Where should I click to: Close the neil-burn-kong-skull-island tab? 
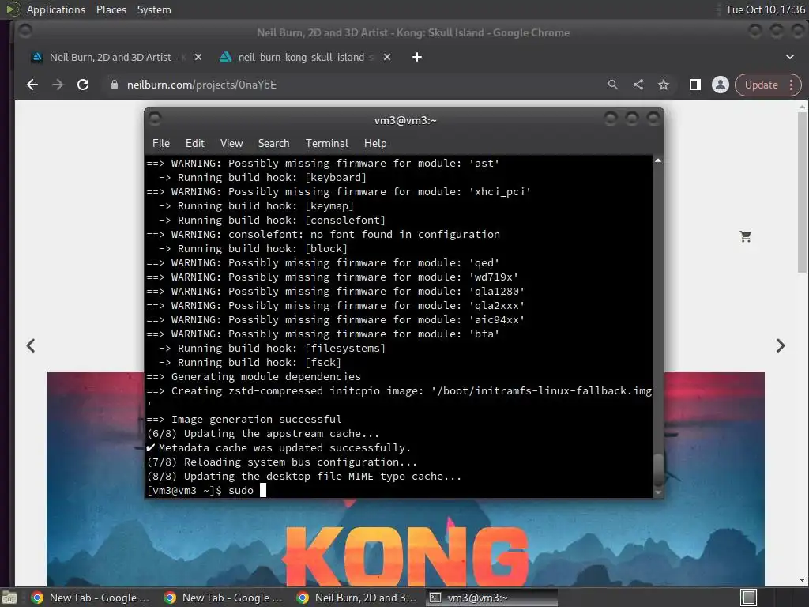(x=387, y=57)
